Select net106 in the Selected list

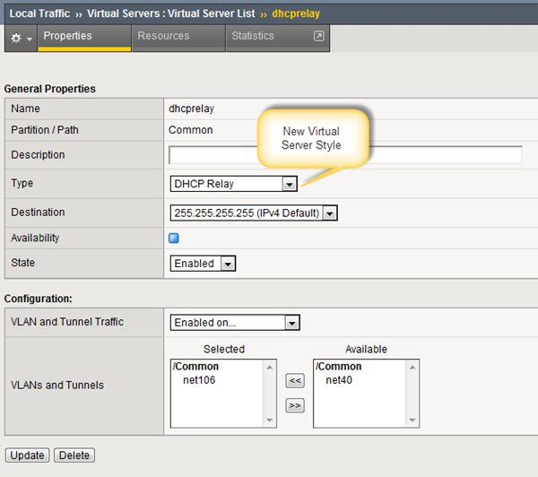point(198,380)
